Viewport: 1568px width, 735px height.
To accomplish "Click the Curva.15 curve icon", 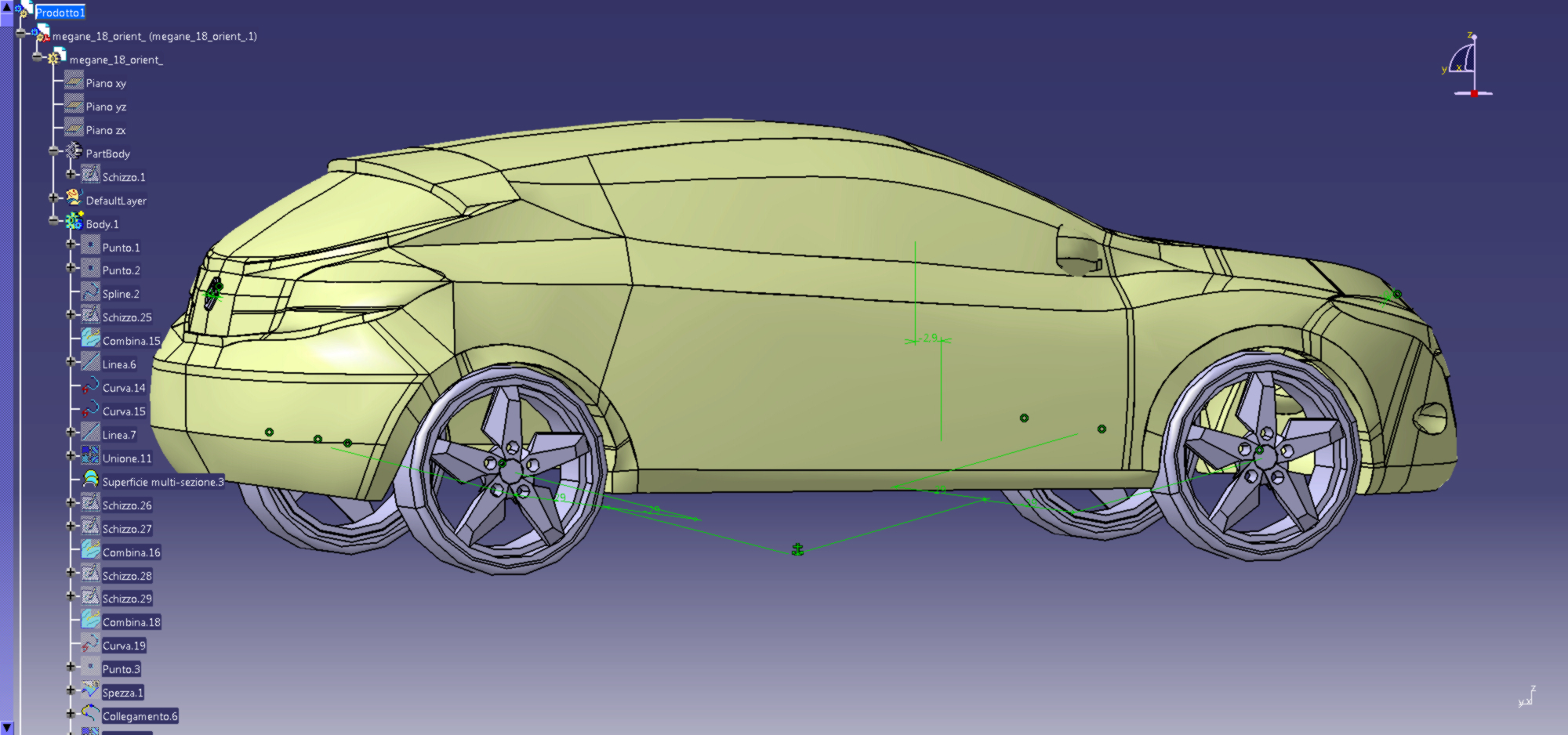I will (91, 409).
